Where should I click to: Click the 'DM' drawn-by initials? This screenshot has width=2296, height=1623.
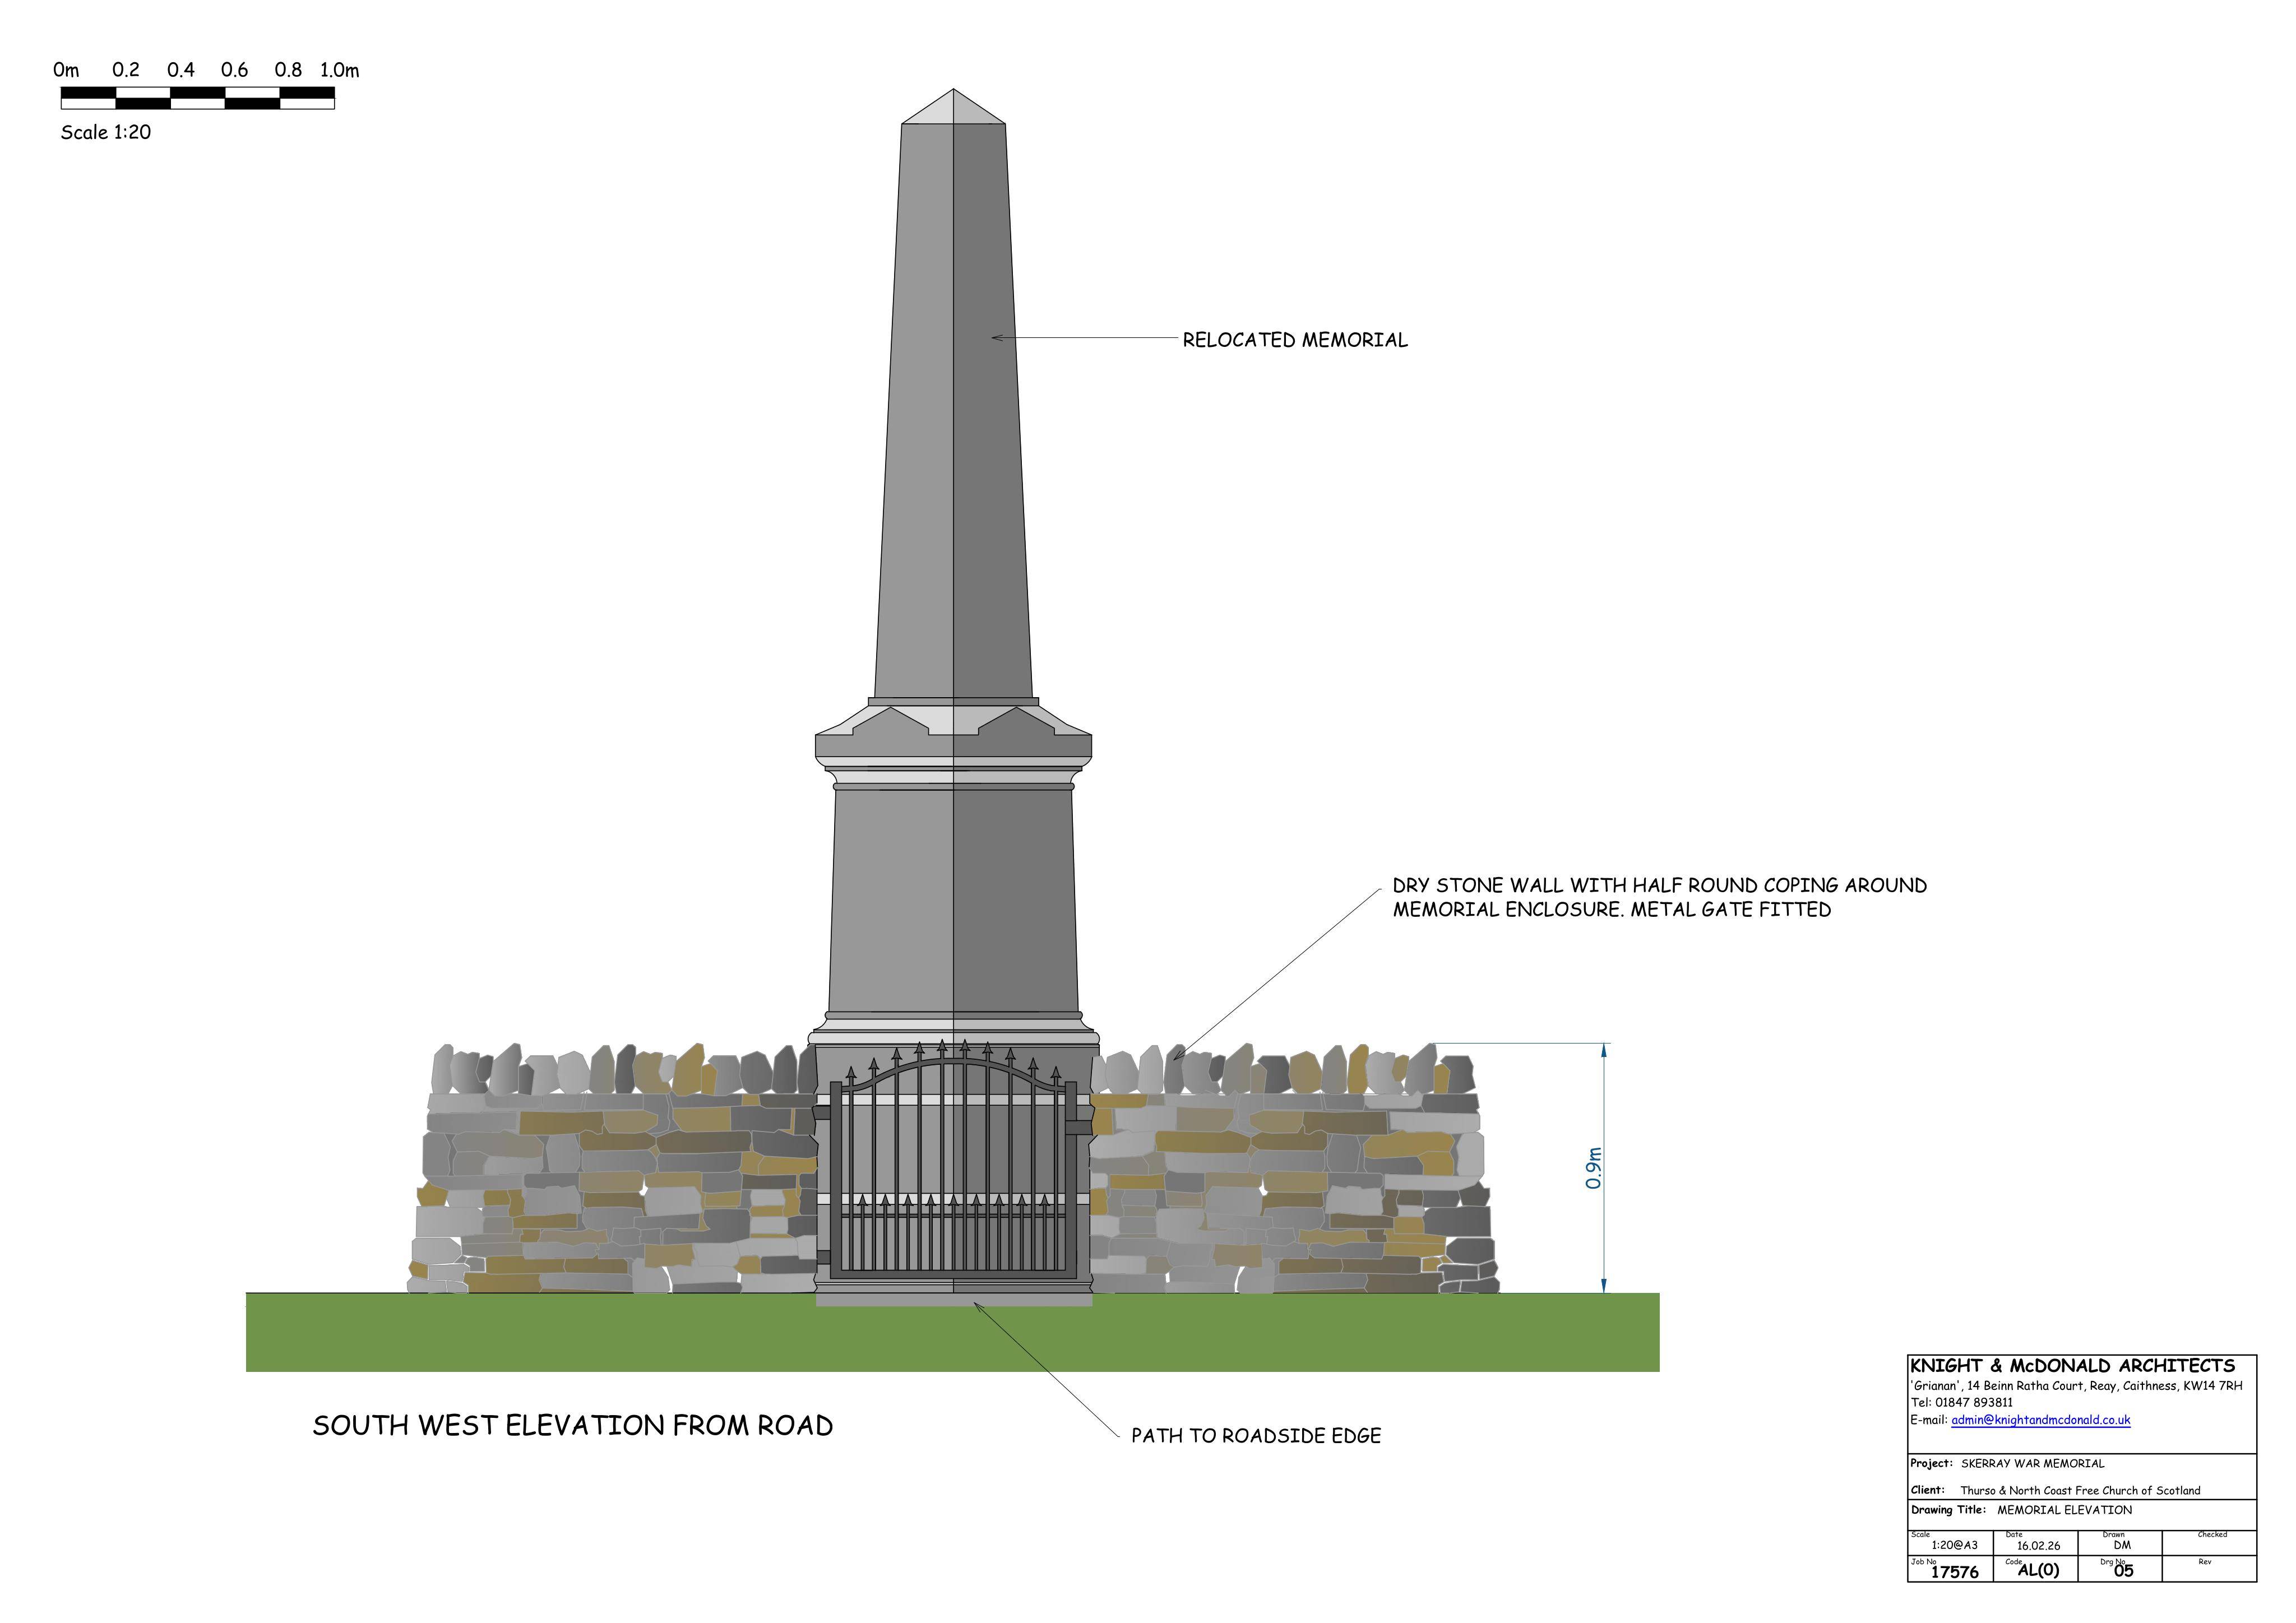[x=2122, y=1545]
